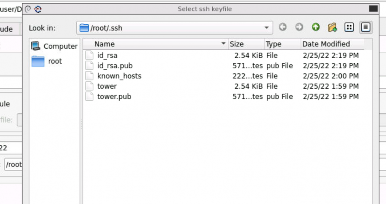Sort files by Date Modified column header

pos(332,44)
